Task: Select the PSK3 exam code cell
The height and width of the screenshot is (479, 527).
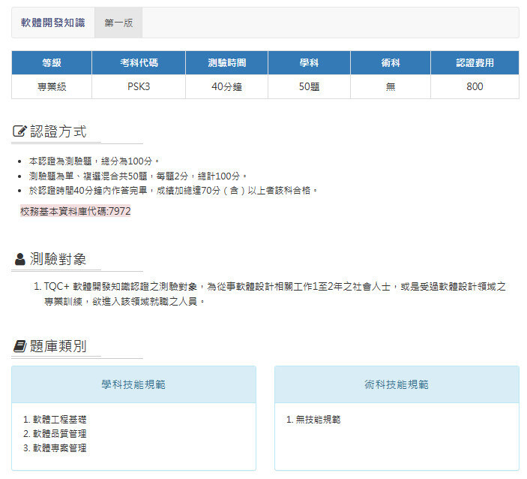Action: (x=139, y=86)
